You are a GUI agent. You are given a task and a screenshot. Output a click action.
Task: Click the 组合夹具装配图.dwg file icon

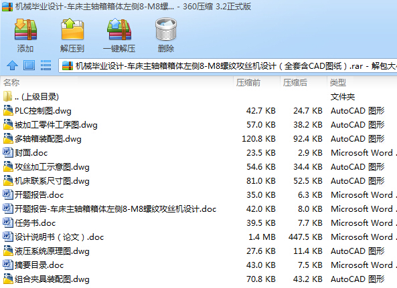(8, 279)
